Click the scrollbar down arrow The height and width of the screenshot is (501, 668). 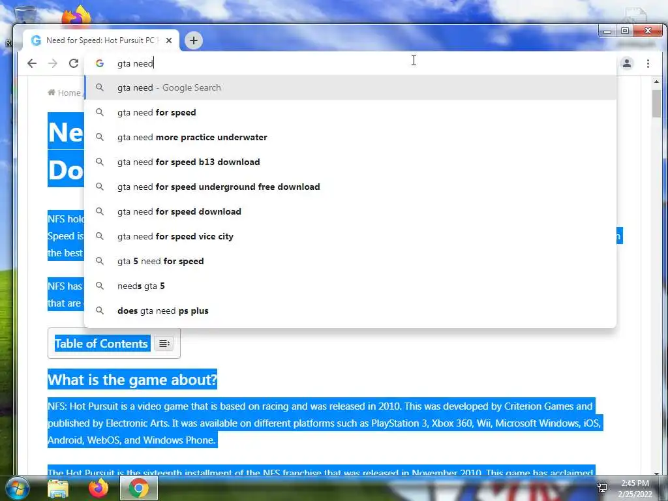tap(656, 473)
